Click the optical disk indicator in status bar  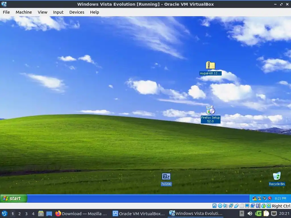(220, 206)
